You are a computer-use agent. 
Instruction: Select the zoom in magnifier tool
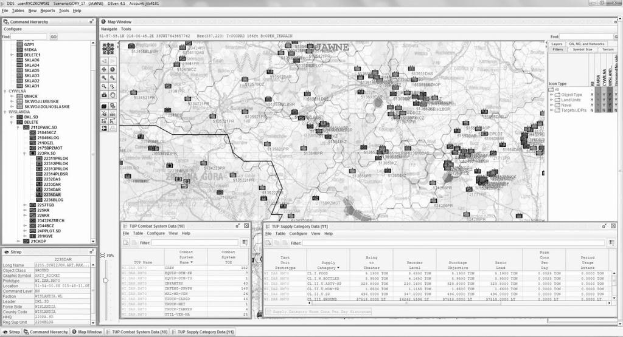pyautogui.click(x=104, y=78)
